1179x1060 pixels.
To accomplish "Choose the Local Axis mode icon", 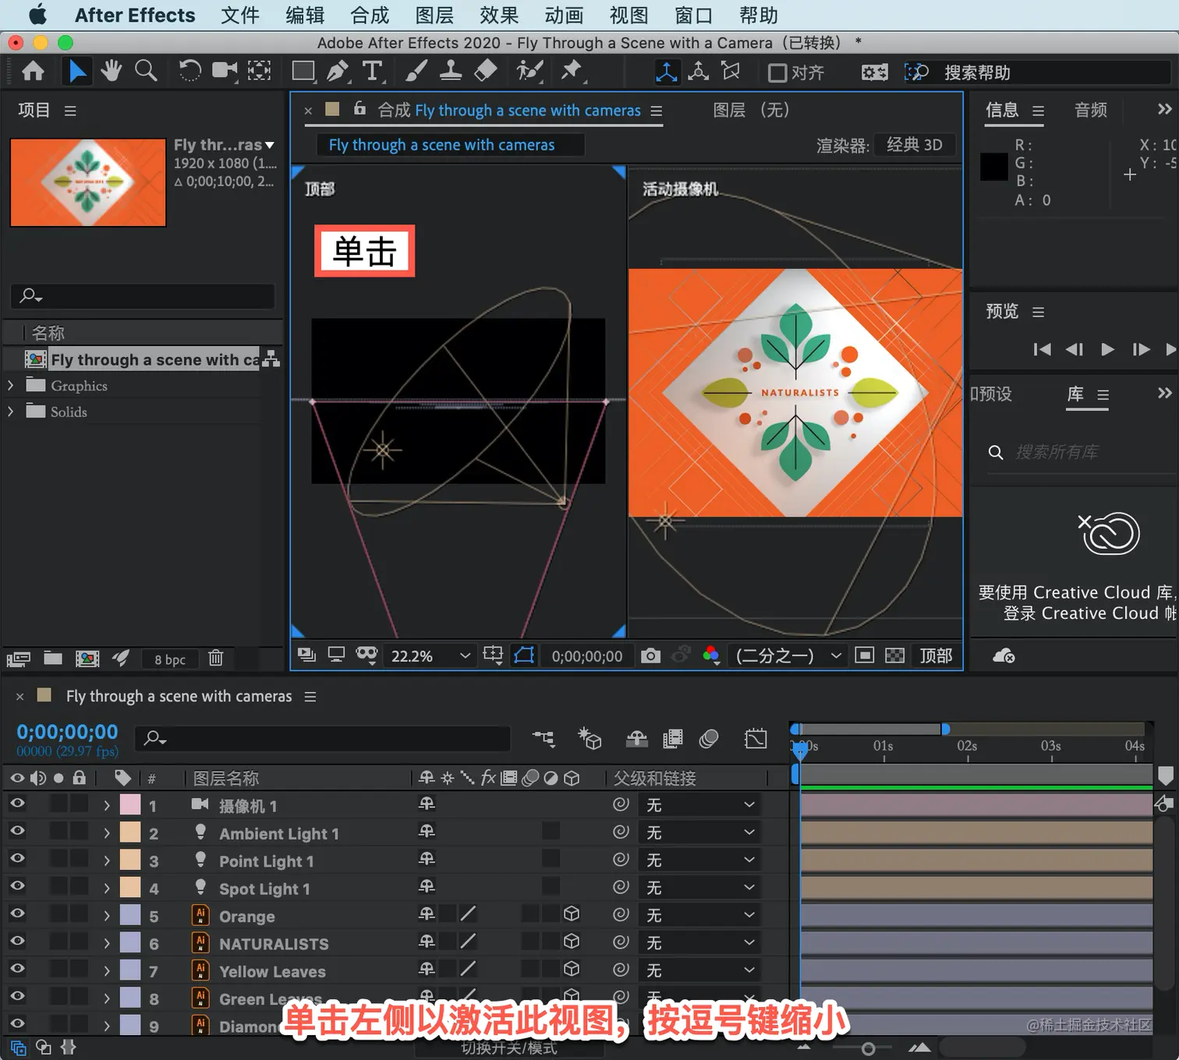I will (x=667, y=72).
